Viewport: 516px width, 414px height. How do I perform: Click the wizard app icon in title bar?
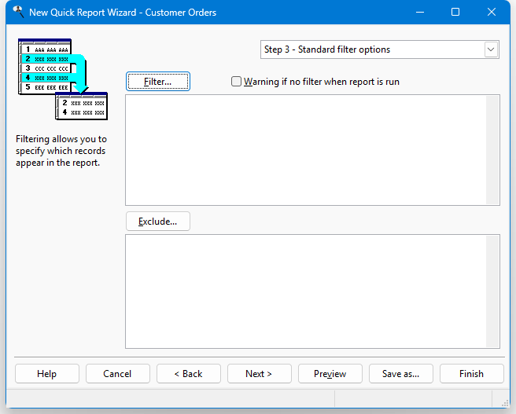point(17,13)
